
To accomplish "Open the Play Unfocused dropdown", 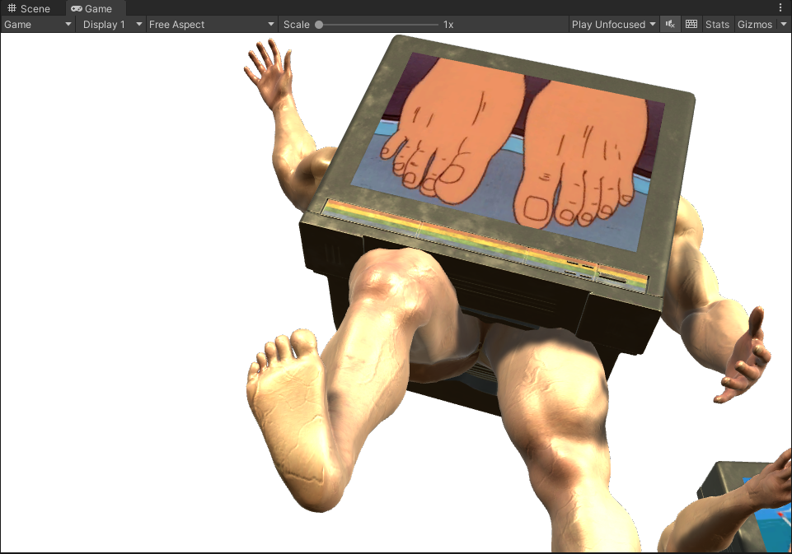I will [614, 25].
